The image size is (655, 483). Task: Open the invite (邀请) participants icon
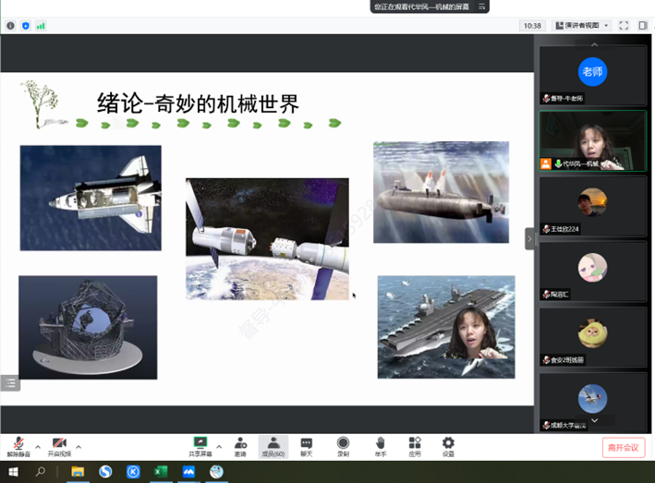pyautogui.click(x=240, y=444)
